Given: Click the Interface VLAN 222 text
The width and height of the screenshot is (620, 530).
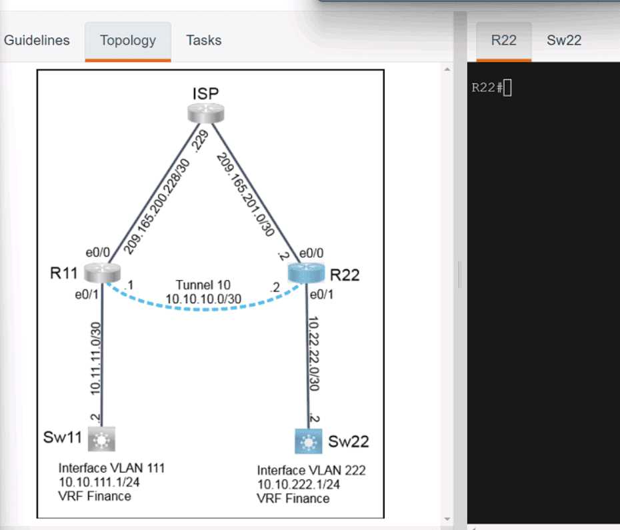Looking at the screenshot, I should point(311,470).
